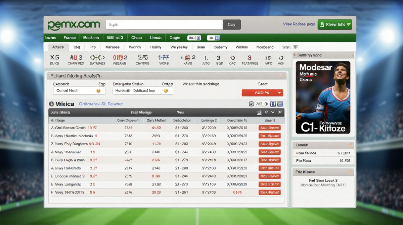The width and height of the screenshot is (403, 225).
Task: Click in the search input field
Action: click(x=164, y=24)
